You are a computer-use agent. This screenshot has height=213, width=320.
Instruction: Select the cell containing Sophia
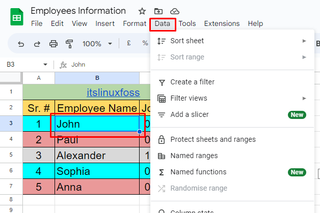(x=97, y=171)
